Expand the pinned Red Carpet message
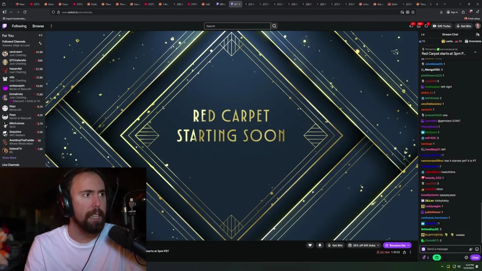Viewport: 482px width, 271px height. point(475,52)
